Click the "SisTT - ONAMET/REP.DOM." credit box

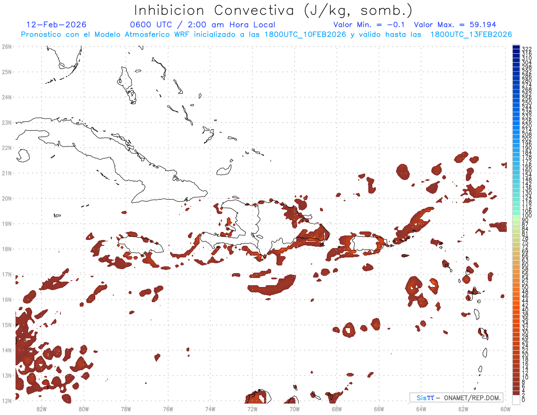tap(456, 398)
